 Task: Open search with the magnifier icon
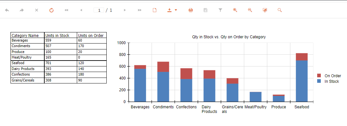click(x=280, y=10)
